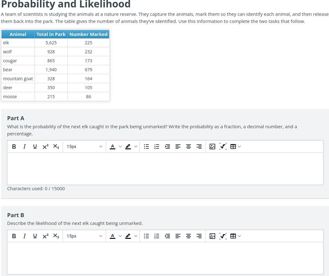Apply superscript in Part A editor
The width and height of the screenshot is (329, 276).
pyautogui.click(x=46, y=147)
